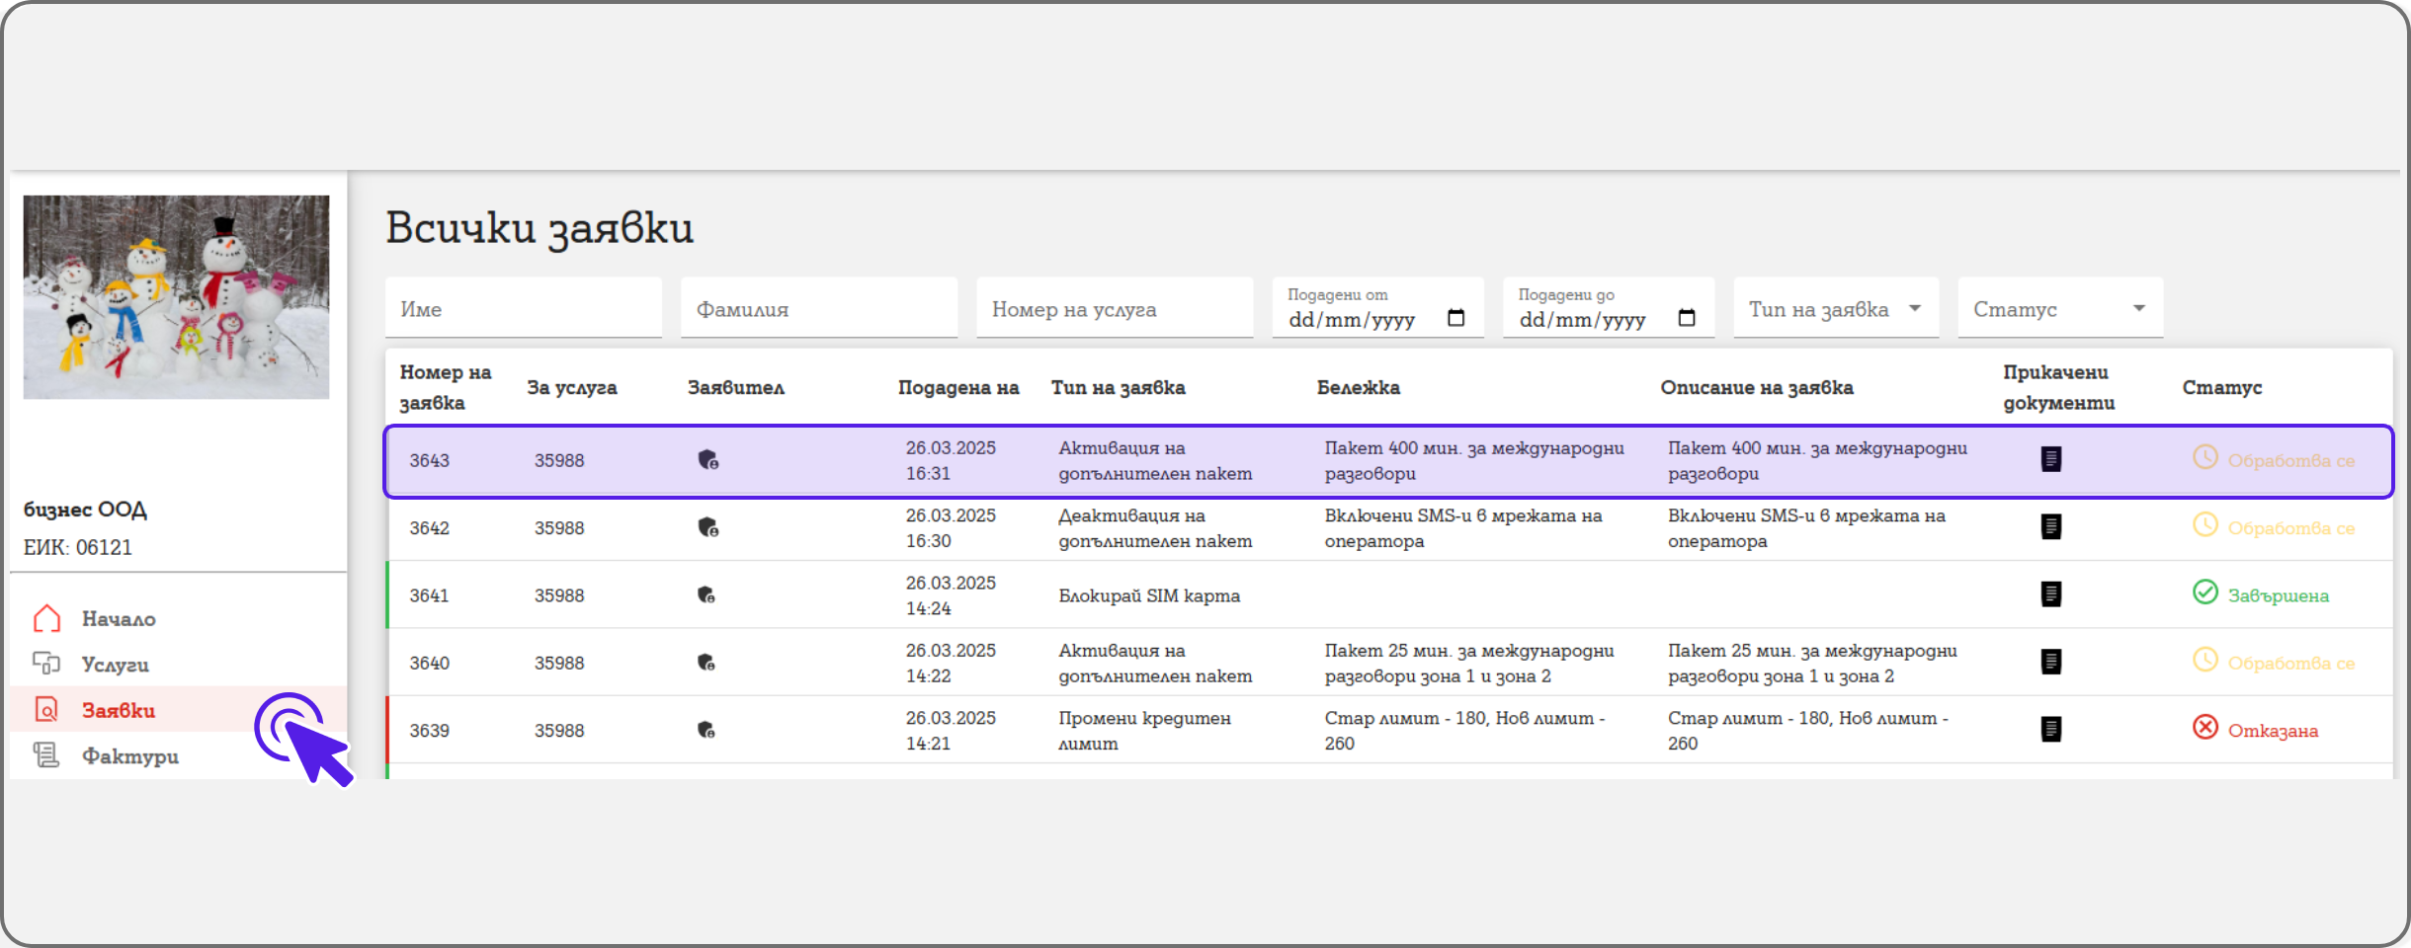Image resolution: width=2411 pixels, height=948 pixels.
Task: Click Тип на заявка column header
Action: click(x=1119, y=387)
